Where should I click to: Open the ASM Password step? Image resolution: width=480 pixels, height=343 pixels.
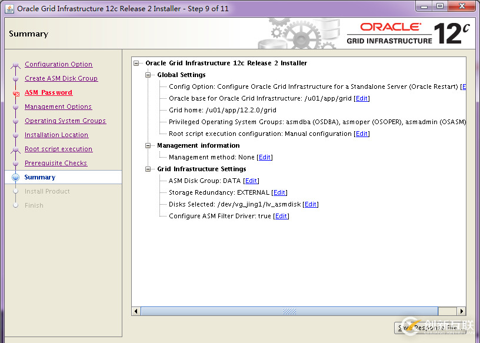pos(48,92)
